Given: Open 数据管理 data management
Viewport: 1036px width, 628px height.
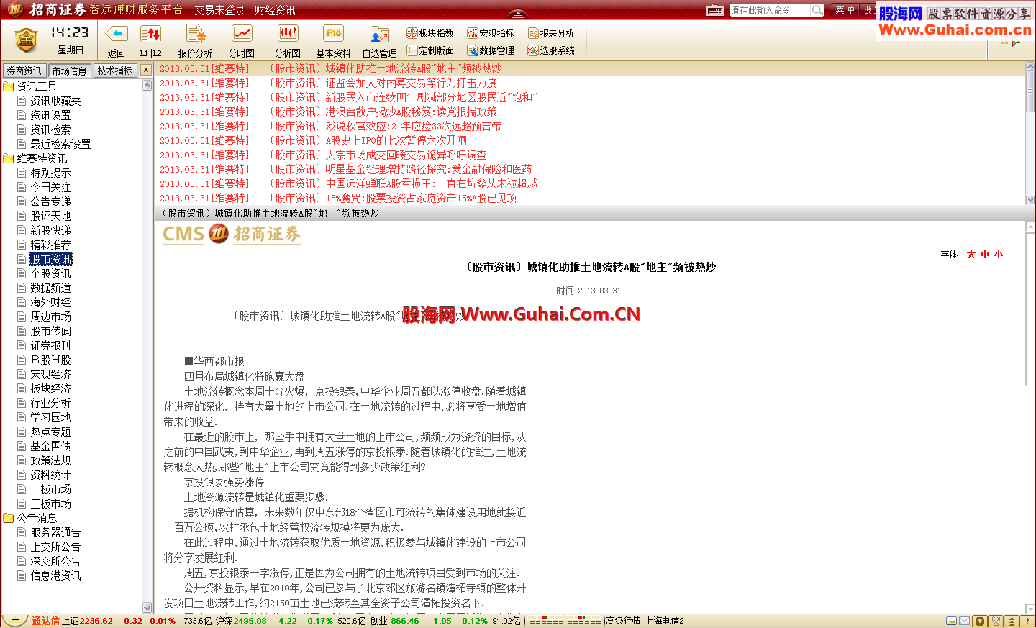Looking at the screenshot, I should coord(491,50).
